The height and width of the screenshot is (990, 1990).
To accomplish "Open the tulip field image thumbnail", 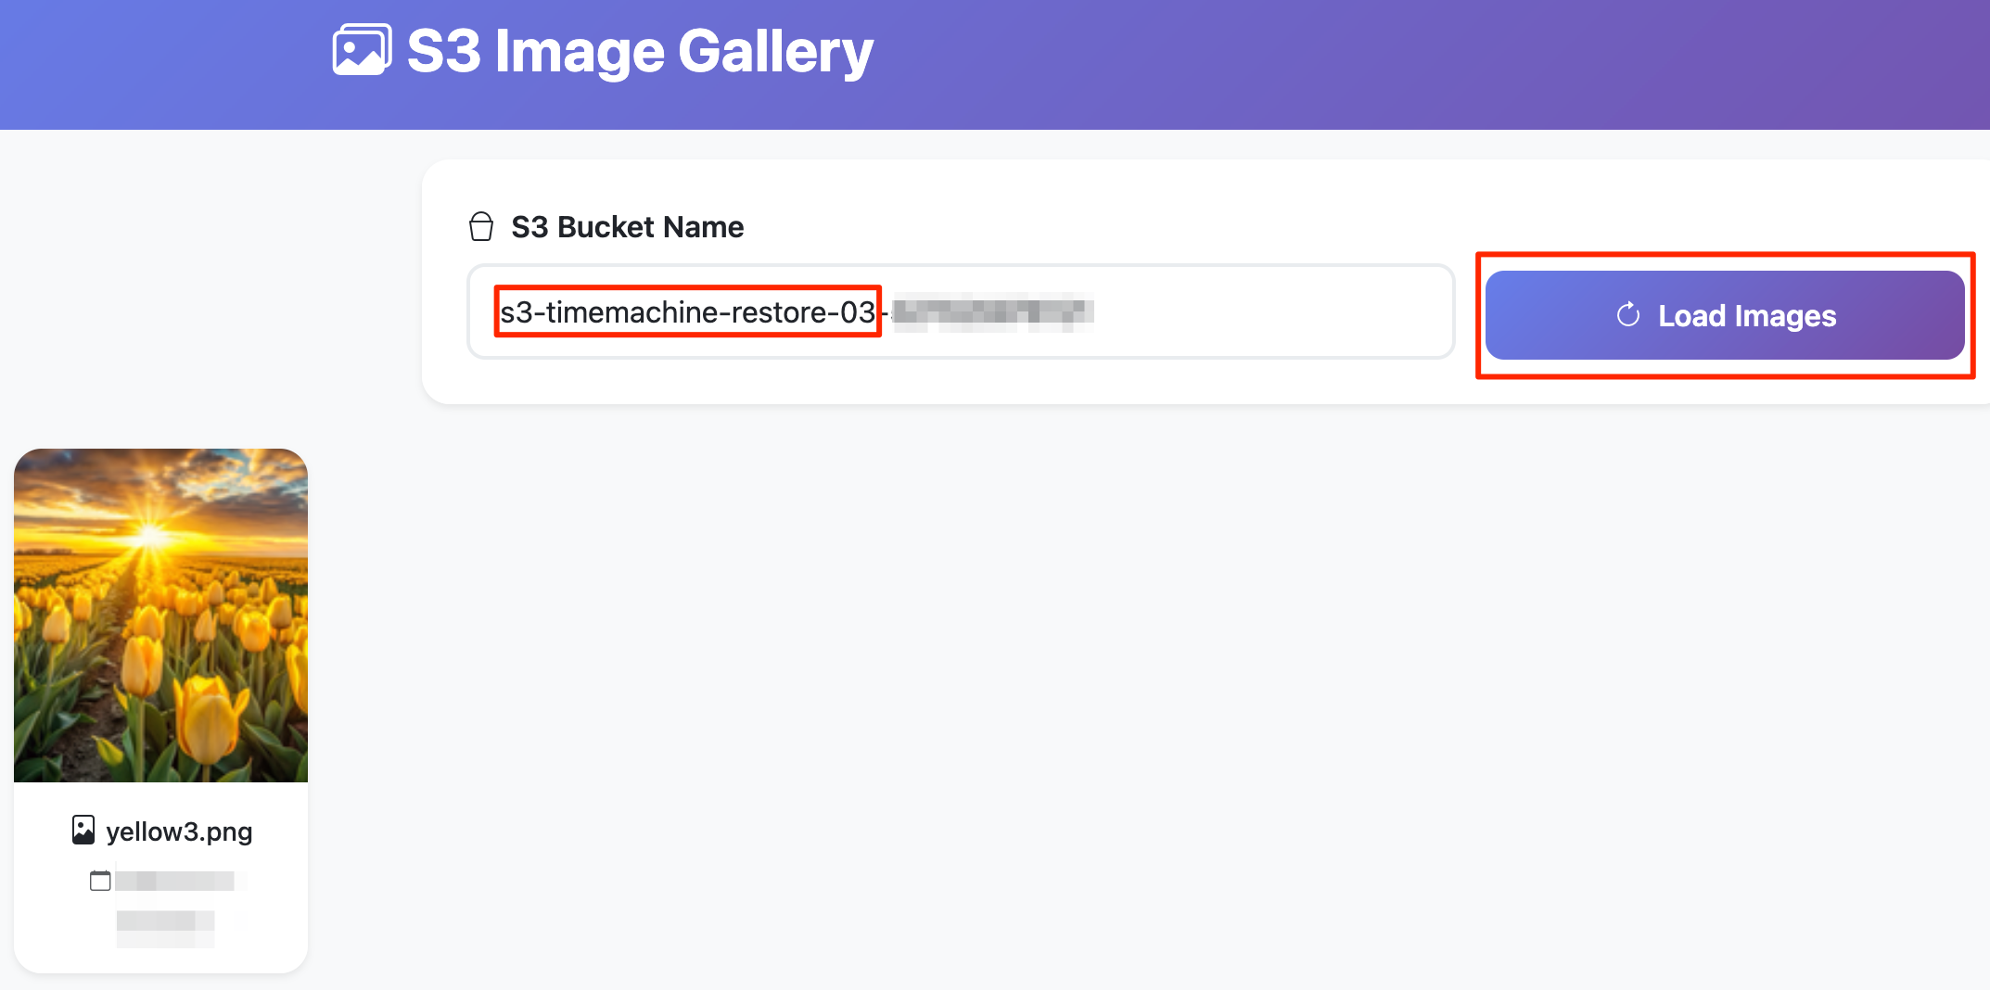I will [x=160, y=614].
